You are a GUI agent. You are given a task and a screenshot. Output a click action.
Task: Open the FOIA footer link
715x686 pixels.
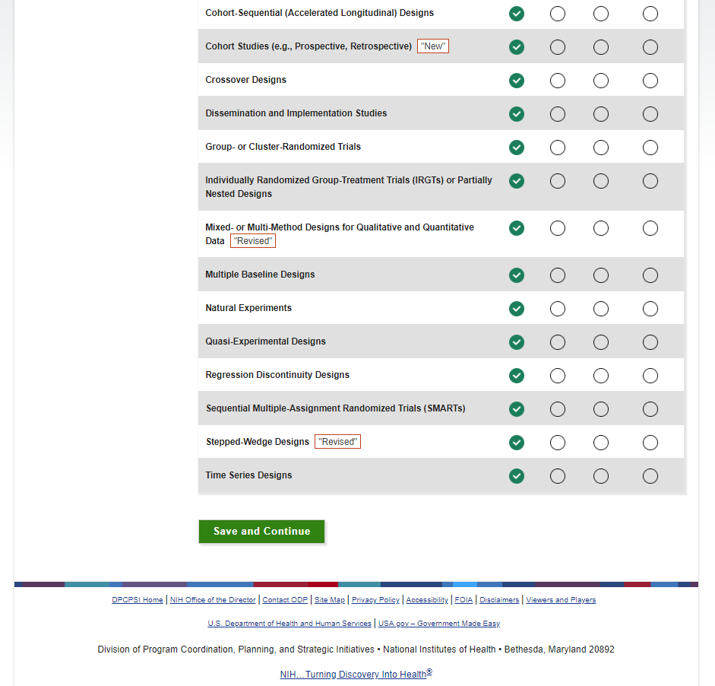point(463,600)
